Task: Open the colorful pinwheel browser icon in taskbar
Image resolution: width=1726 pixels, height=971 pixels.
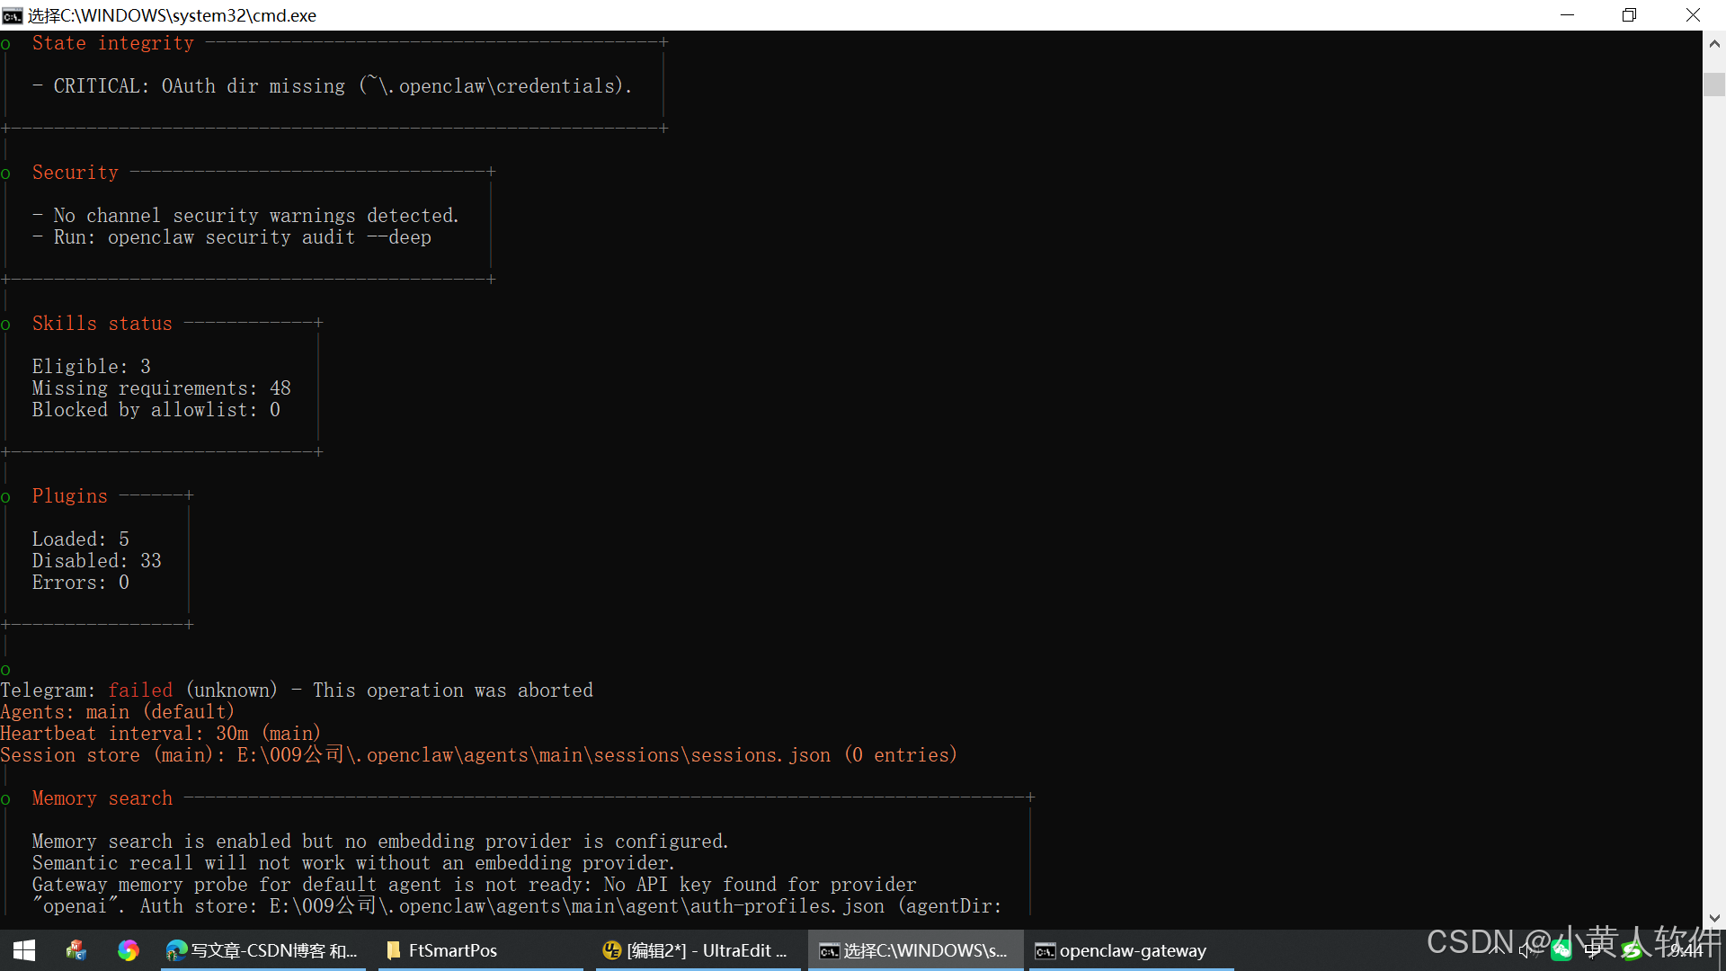Action: pos(129,950)
